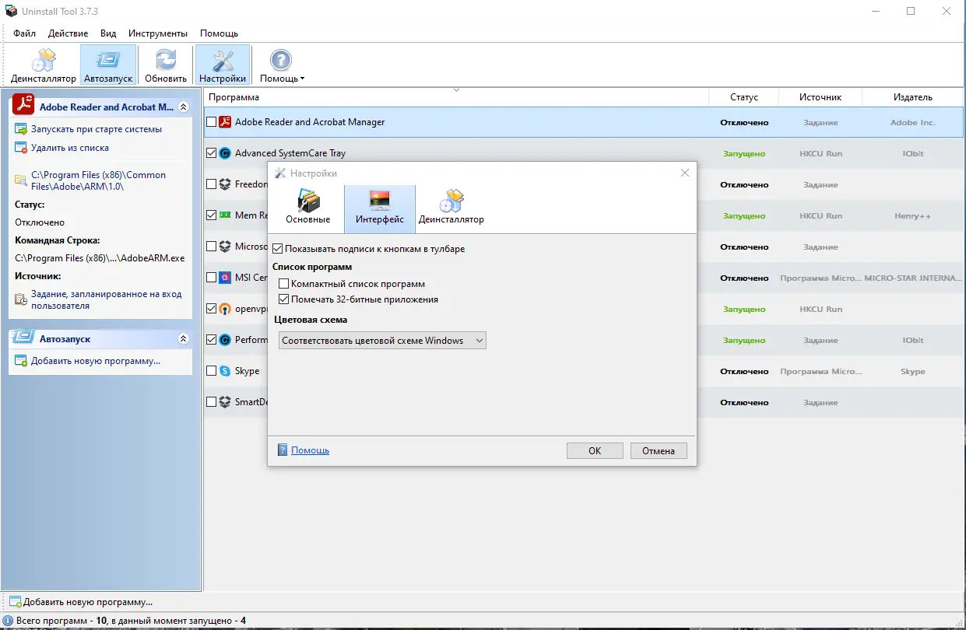This screenshot has height=630, width=966.
Task: Click the Performance row icon
Action: pyautogui.click(x=225, y=340)
